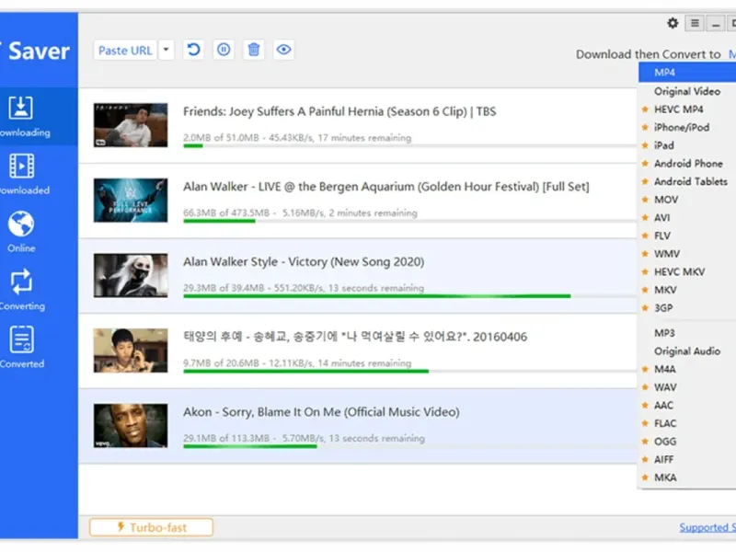Click the Bergen Aquarium live set thumbnail
736x552 pixels.
pyautogui.click(x=131, y=201)
